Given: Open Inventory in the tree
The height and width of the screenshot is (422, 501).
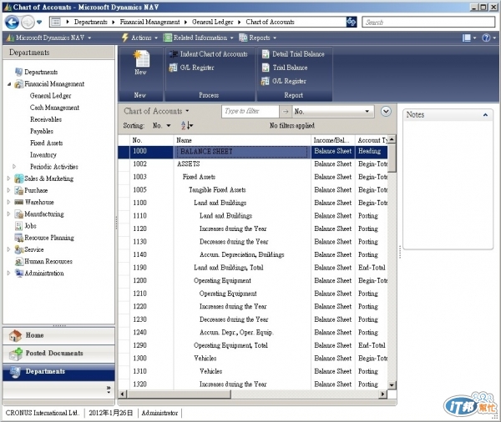Looking at the screenshot, I should pyautogui.click(x=43, y=154).
